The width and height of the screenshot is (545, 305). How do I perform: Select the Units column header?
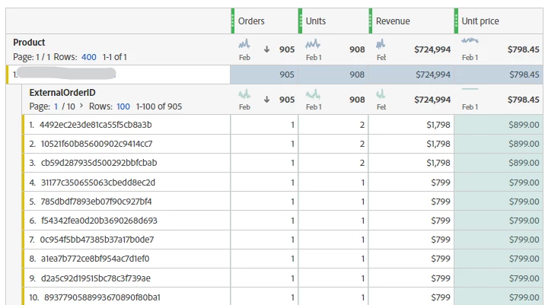[316, 21]
